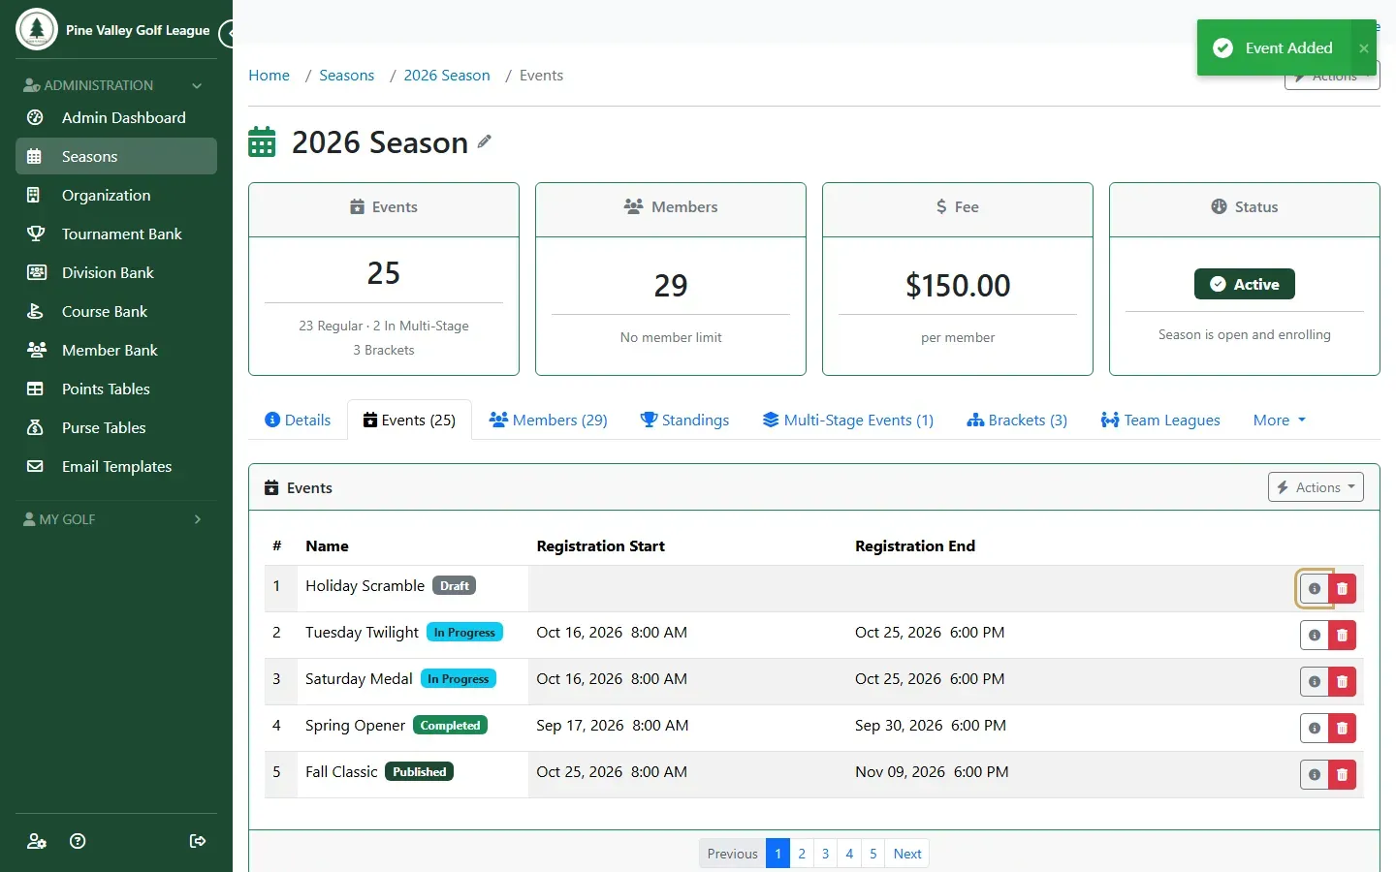
Task: Click the Active status badge
Action: (1245, 284)
